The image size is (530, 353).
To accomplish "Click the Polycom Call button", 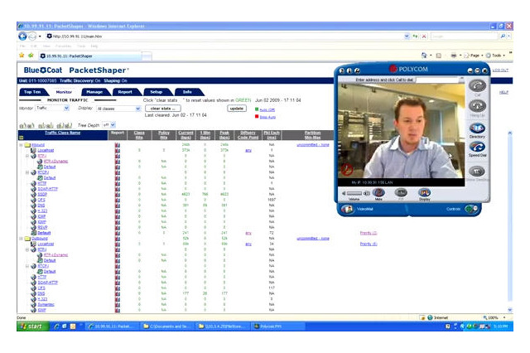I will 477,85.
